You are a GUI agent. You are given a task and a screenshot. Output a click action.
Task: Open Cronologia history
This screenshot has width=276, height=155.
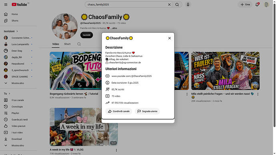coord(18,107)
